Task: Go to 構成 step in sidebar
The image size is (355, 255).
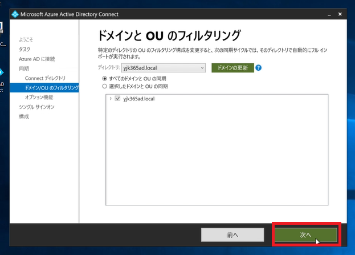Action: click(x=24, y=116)
